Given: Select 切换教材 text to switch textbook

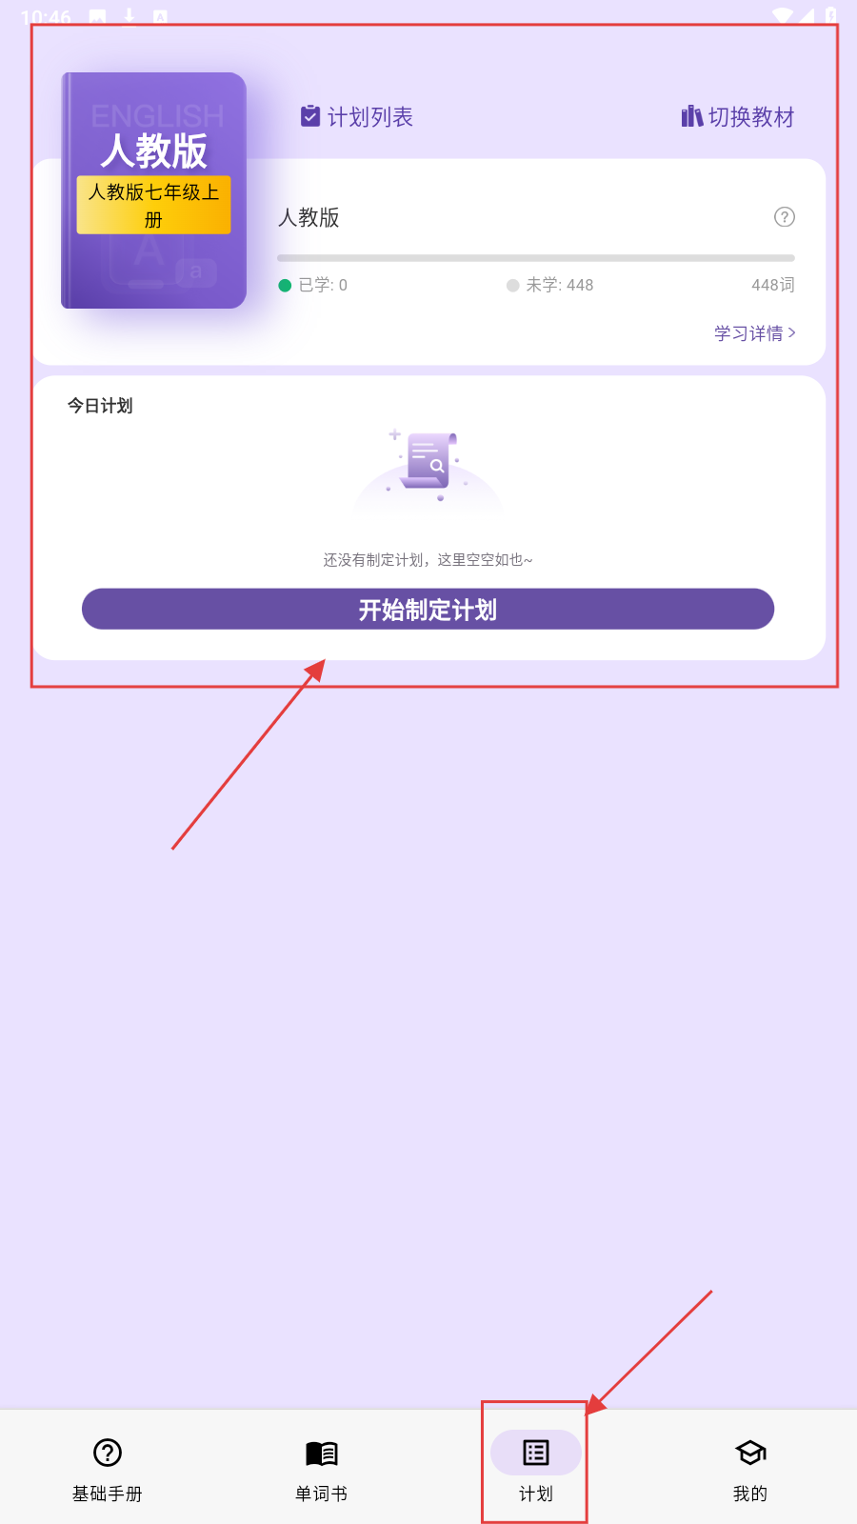Looking at the screenshot, I should (751, 117).
